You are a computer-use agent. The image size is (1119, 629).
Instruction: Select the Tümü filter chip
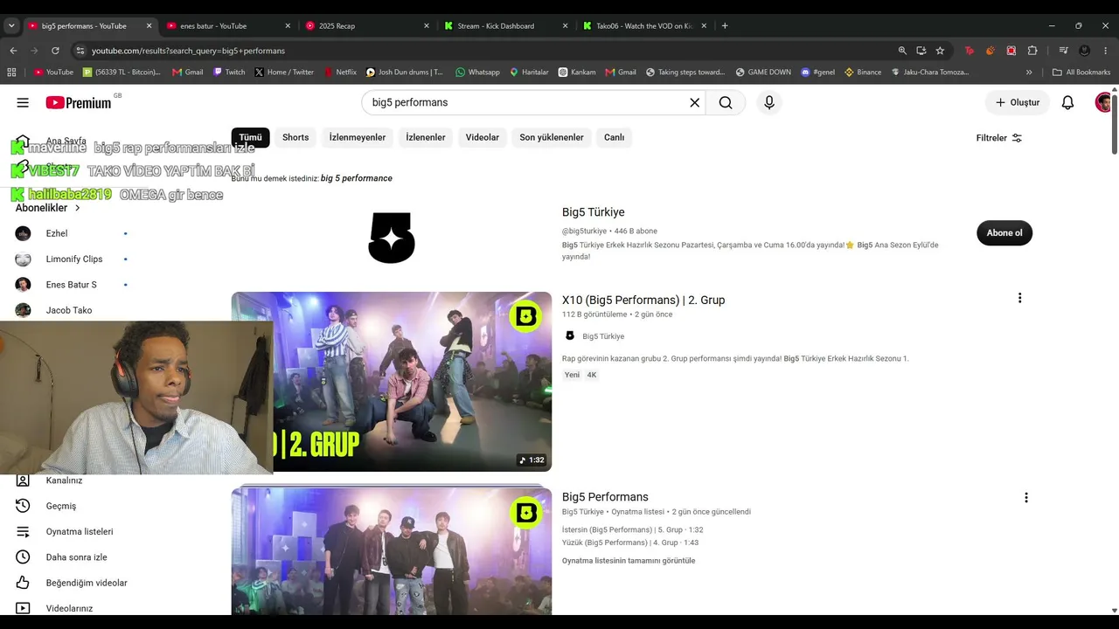[251, 137]
